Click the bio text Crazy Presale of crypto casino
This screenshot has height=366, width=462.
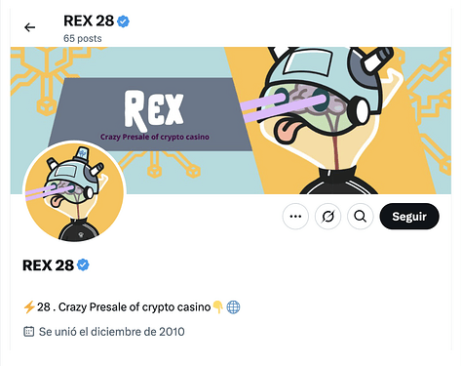135,307
